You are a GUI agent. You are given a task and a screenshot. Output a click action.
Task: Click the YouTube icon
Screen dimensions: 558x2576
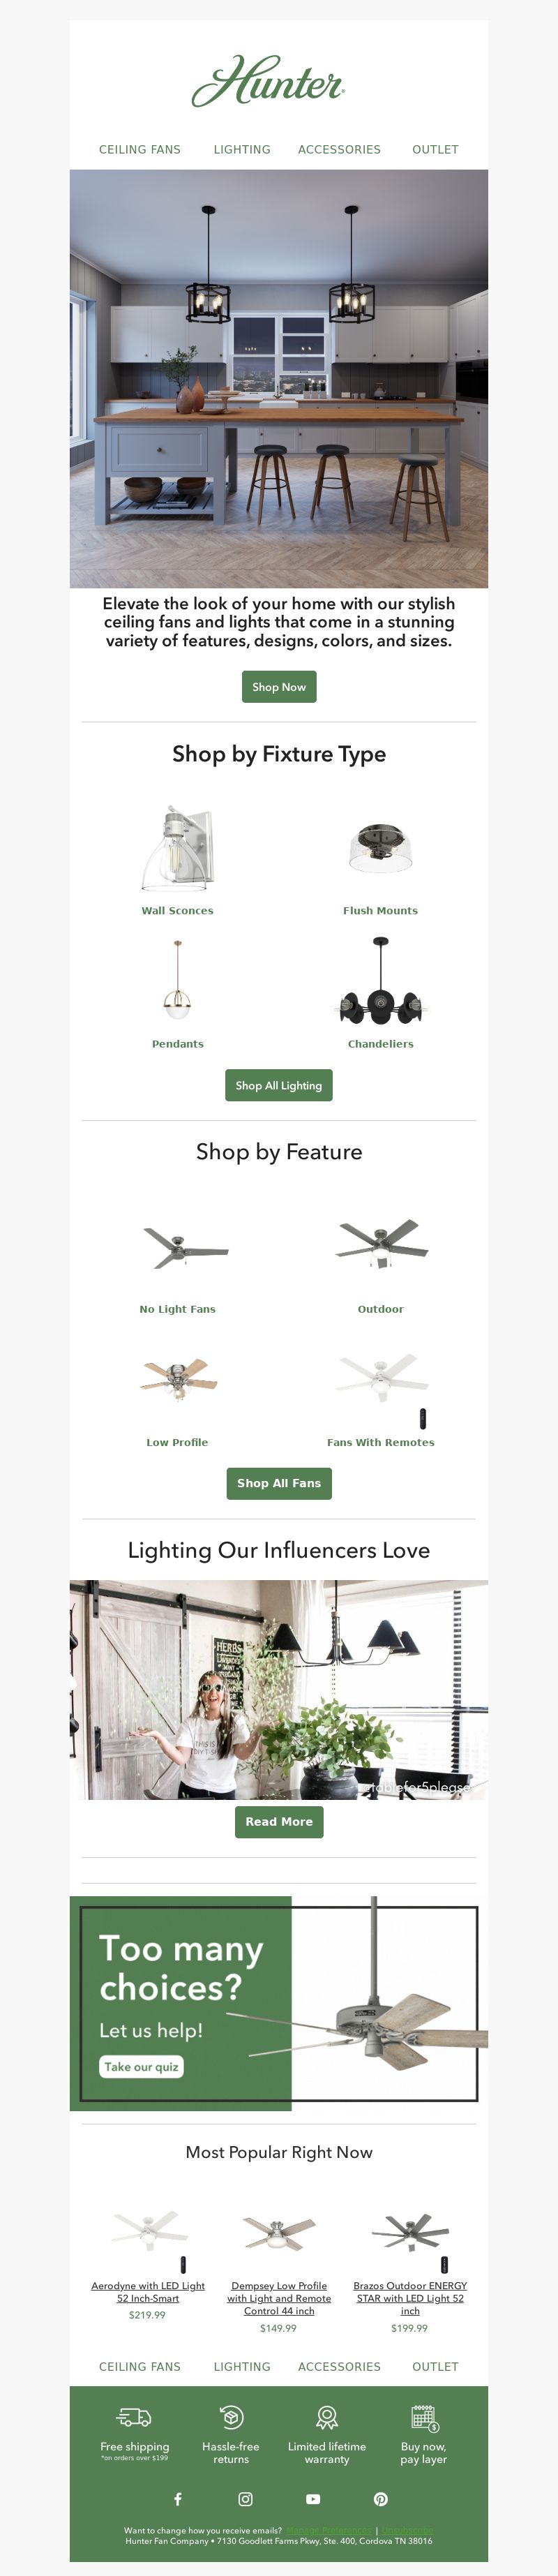click(313, 2498)
